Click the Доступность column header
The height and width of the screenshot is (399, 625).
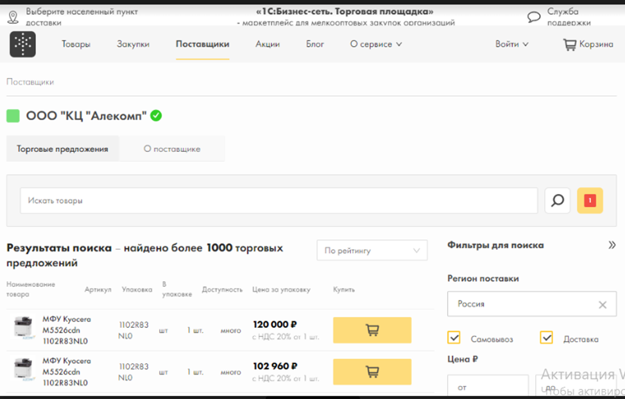(222, 289)
